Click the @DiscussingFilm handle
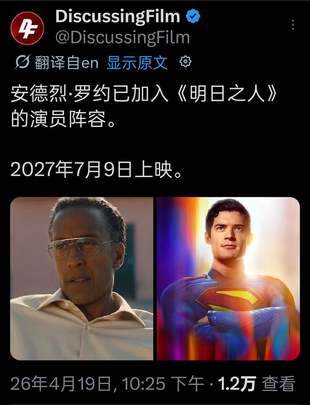The image size is (310, 405). (x=123, y=38)
